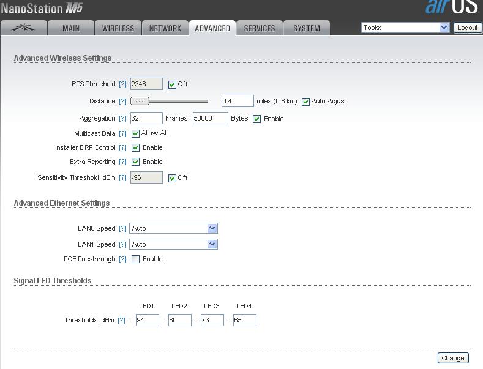Open Installer EIRP Control help icon
483x369 pixels.
(x=122, y=148)
